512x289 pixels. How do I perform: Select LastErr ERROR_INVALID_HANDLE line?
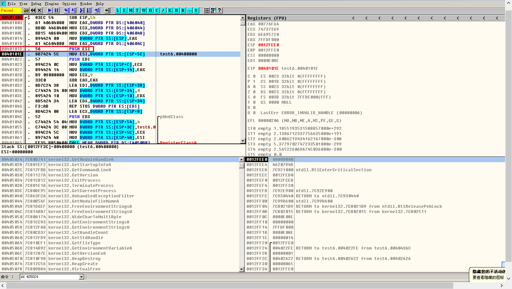(x=311, y=113)
